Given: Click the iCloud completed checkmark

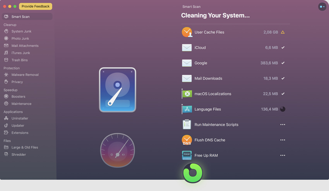Looking at the screenshot, I should (x=283, y=48).
